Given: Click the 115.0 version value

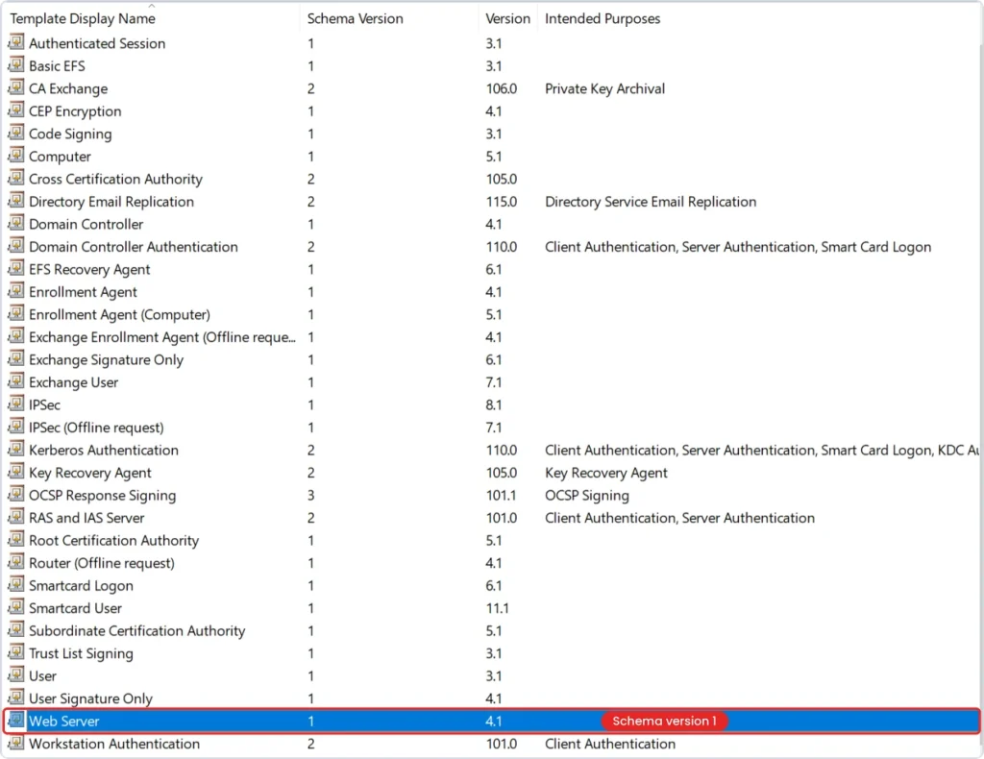Looking at the screenshot, I should click(502, 202).
